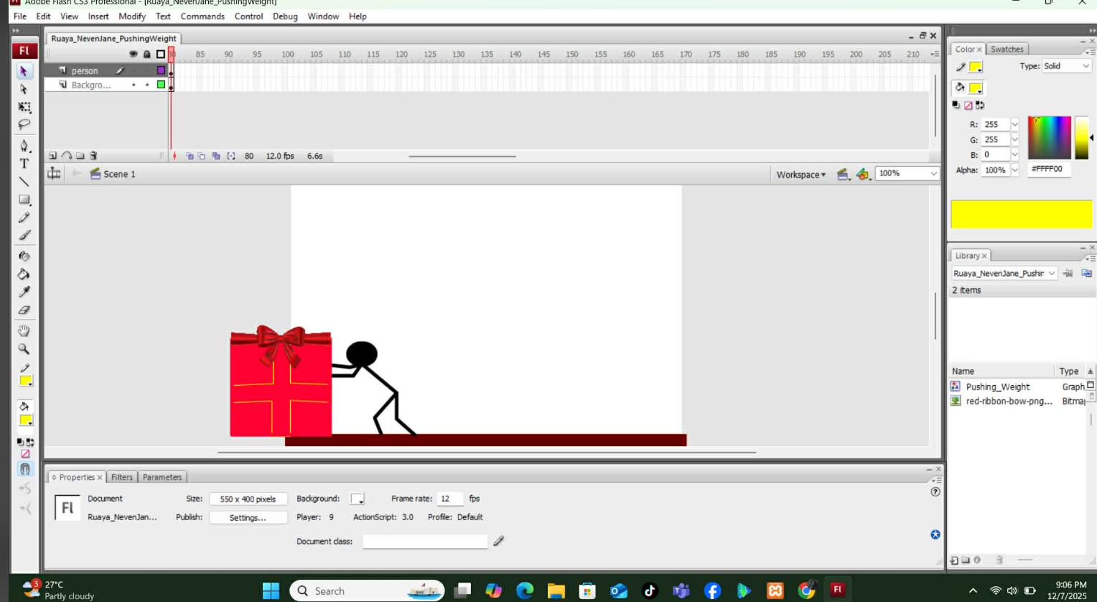Viewport: 1097px width, 602px height.
Task: Select the Eyedropper tool
Action: point(24,292)
